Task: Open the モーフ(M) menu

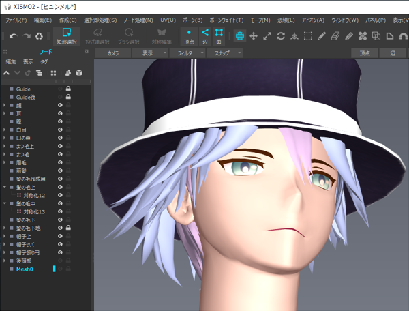Action: (260, 20)
